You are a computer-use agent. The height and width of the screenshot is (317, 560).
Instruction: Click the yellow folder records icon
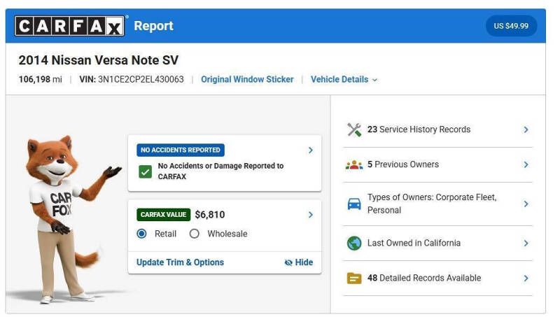354,278
